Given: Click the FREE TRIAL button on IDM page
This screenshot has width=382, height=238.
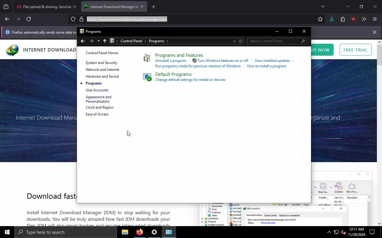Looking at the screenshot, I should click(x=355, y=50).
